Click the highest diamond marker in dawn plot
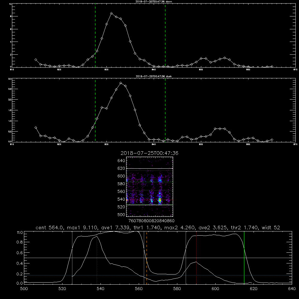Image resolution: width=299 pixels, height=299 pixels. click(x=111, y=13)
